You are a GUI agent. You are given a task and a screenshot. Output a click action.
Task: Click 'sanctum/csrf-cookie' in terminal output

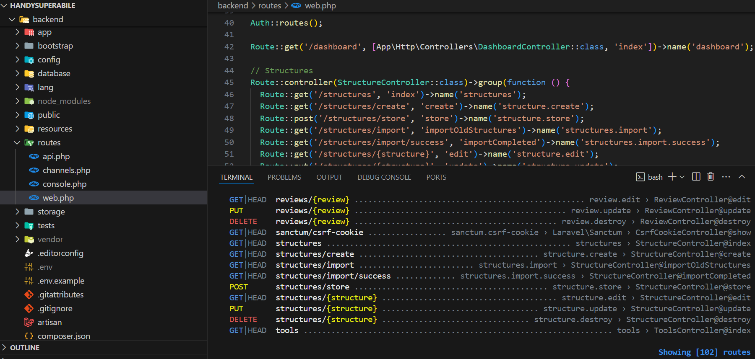tap(319, 232)
